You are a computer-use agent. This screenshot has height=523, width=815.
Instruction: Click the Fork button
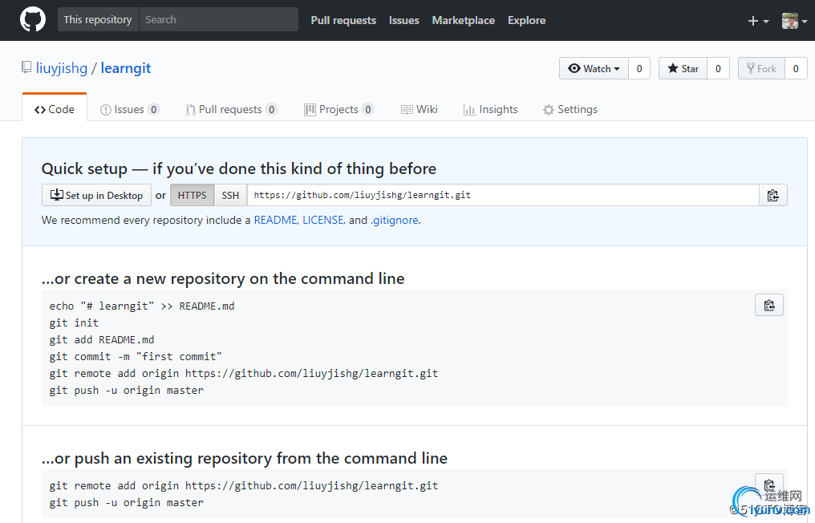pyautogui.click(x=761, y=69)
